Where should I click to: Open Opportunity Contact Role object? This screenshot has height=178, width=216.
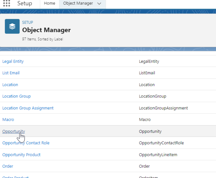click(26, 143)
